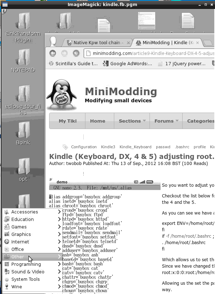The image size is (215, 294).
Task: Select the highlighted Other menu entry
Action: pos(32,257)
